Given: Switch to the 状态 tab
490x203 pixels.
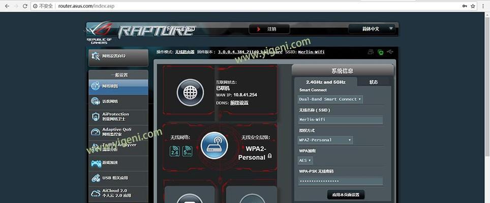Looking at the screenshot, I should (374, 82).
